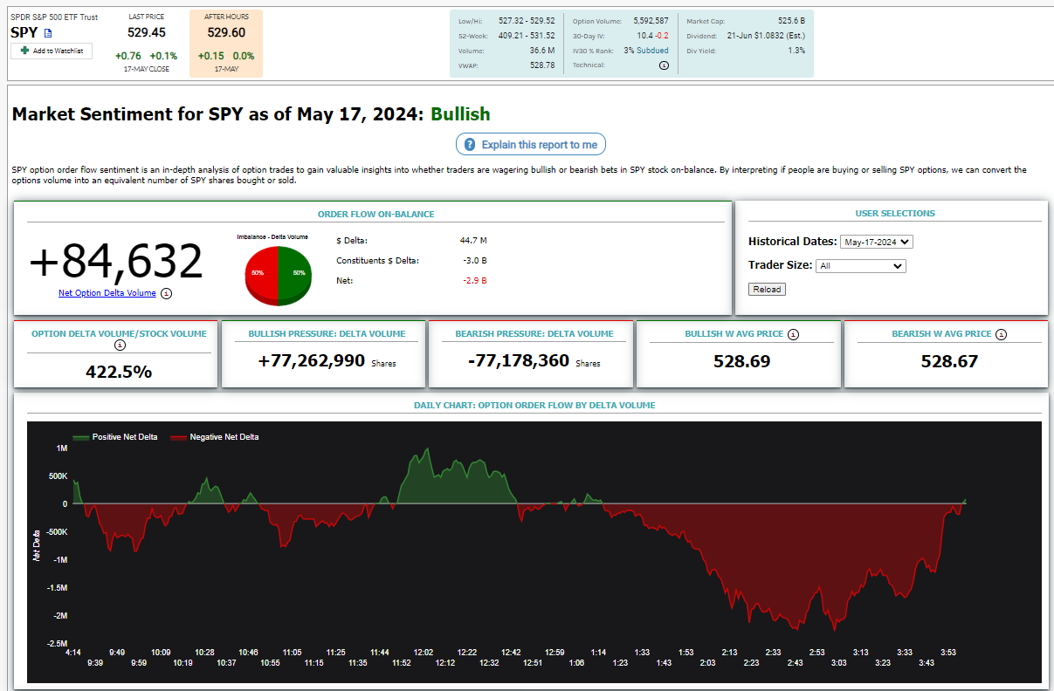1054x691 pixels.
Task: Open info icon next to Net Option Delta Volume
Action: pos(167,293)
